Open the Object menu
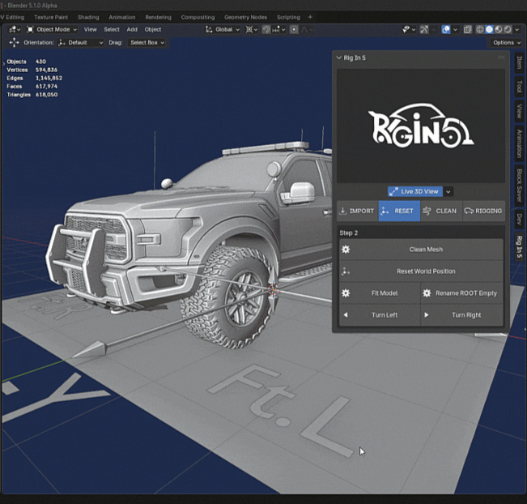Screen dimensions: 527x504 tap(152, 30)
